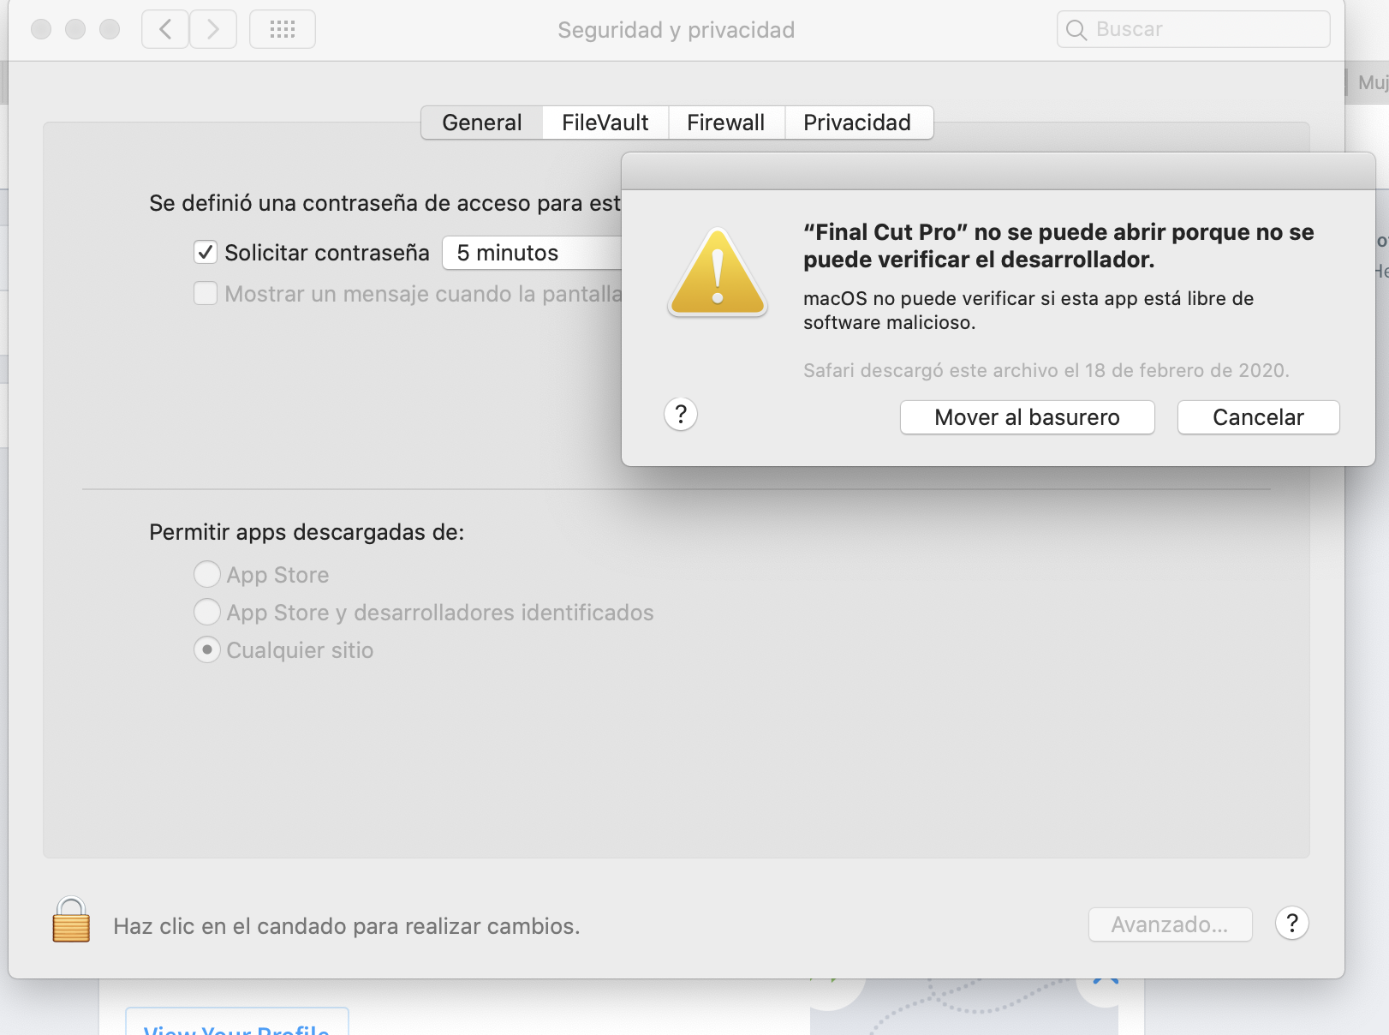Switch to the General tab
Image resolution: width=1389 pixels, height=1035 pixels.
[482, 123]
